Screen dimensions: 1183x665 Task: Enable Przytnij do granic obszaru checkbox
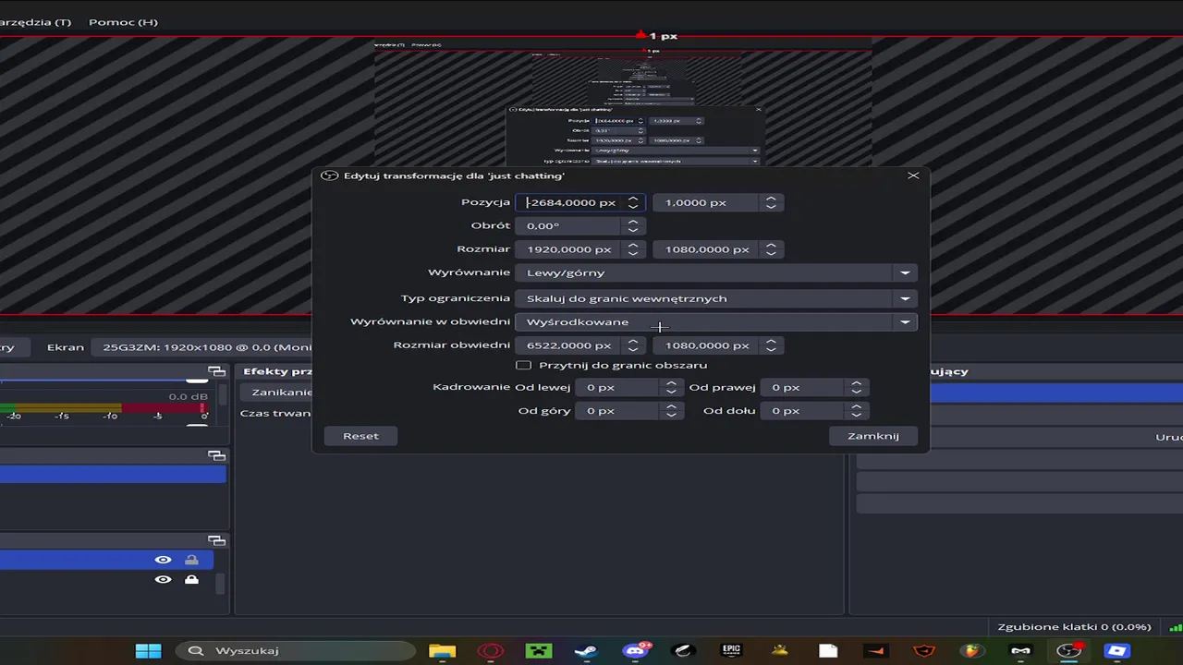(x=524, y=365)
